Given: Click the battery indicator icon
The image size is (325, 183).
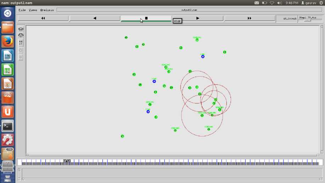Looking at the screenshot, I should 264,3.
